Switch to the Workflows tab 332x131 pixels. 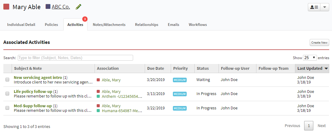[x=198, y=25]
